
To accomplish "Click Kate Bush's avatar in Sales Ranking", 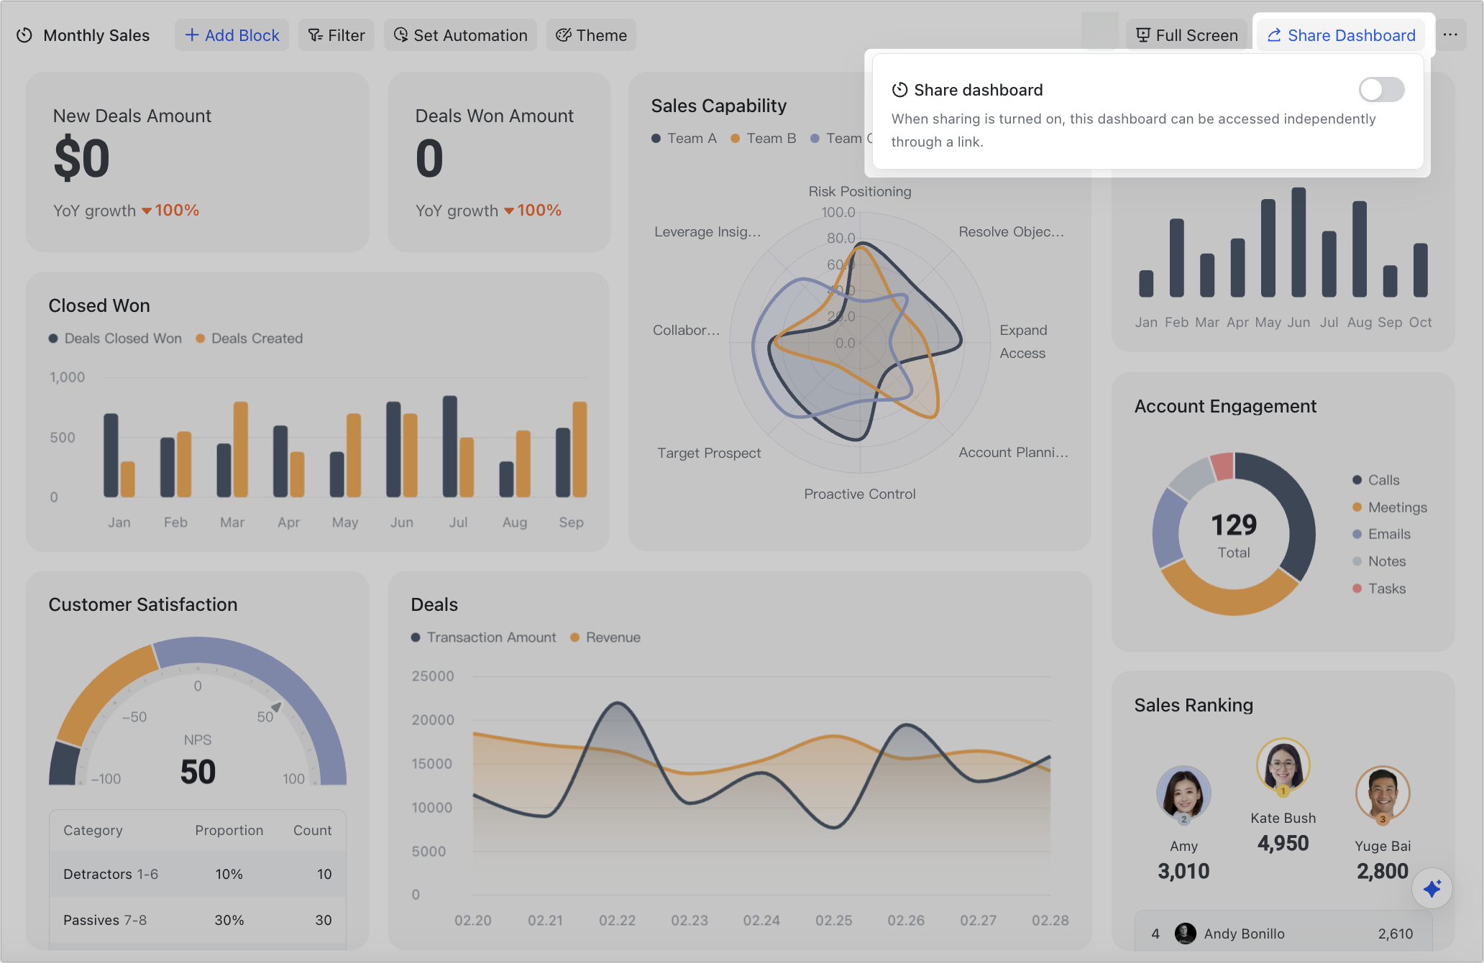I will pyautogui.click(x=1283, y=766).
